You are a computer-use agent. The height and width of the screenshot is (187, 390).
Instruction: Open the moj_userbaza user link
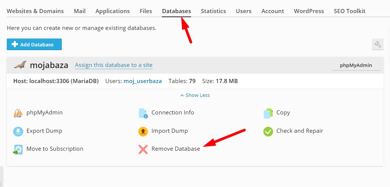(143, 81)
